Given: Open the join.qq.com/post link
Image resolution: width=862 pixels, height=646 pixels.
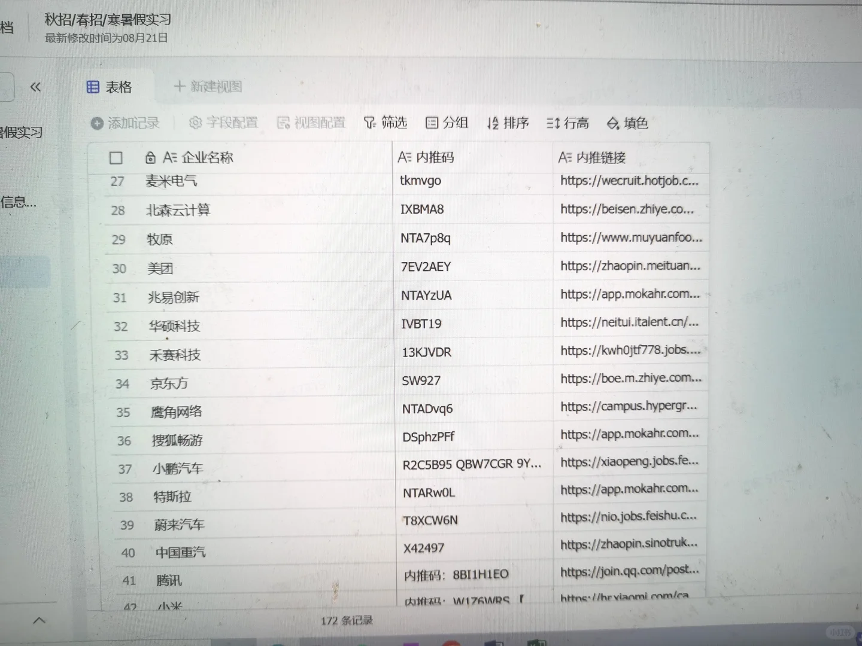Looking at the screenshot, I should pyautogui.click(x=629, y=571).
